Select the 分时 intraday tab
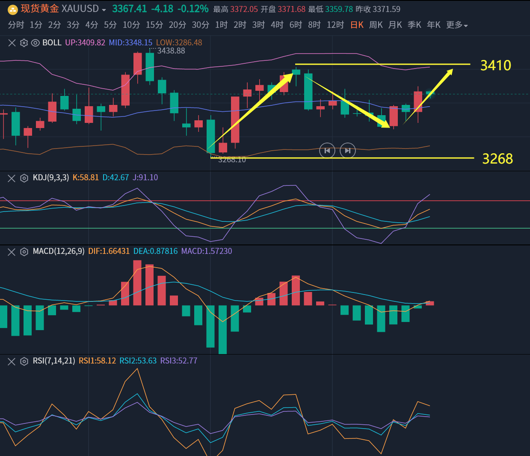Viewport: 530px width, 456px height. tap(16, 25)
